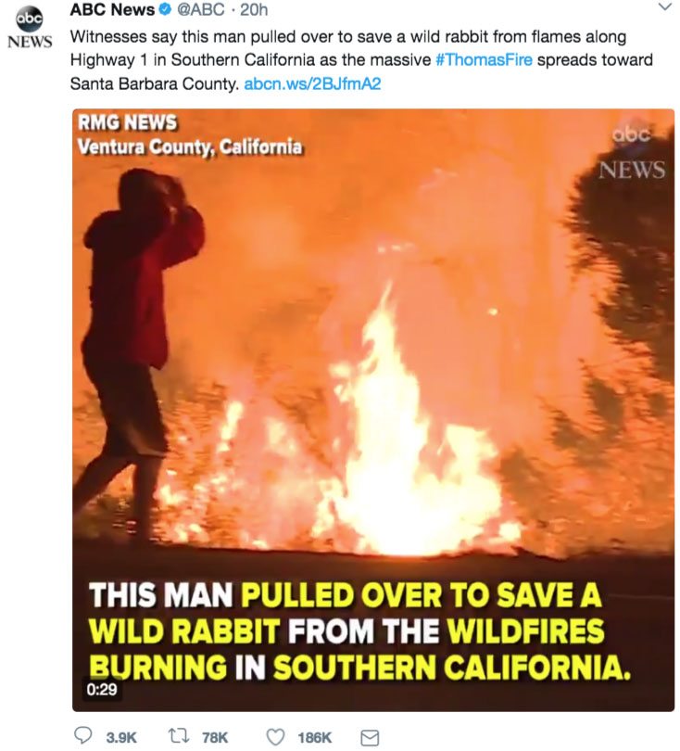Click the abc NEWS watermark in video
The width and height of the screenshot is (680, 751).
coord(632,152)
